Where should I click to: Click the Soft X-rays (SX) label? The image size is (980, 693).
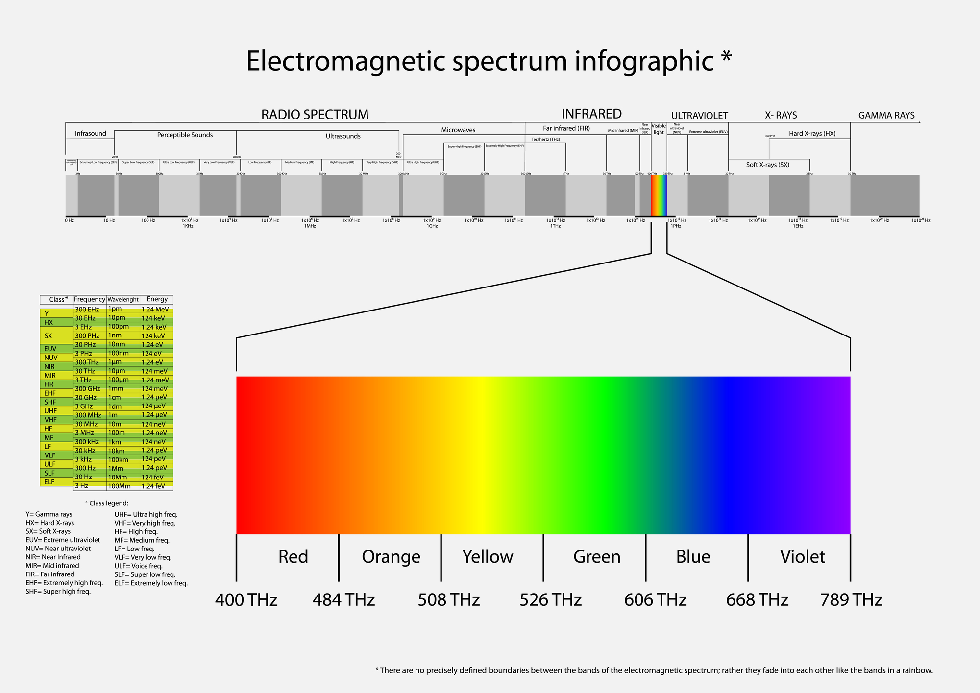(767, 165)
